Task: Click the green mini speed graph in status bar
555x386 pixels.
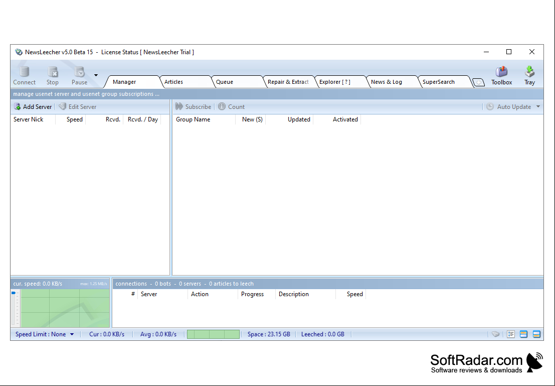Action: (x=213, y=334)
